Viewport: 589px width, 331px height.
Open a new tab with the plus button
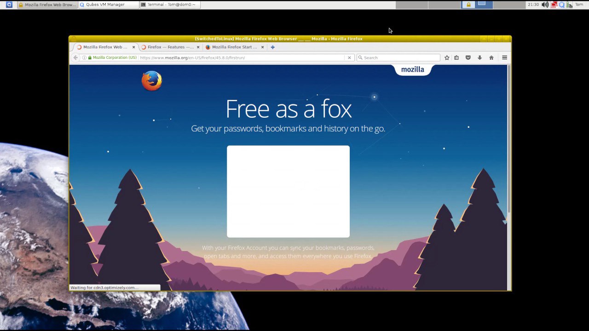pos(272,47)
